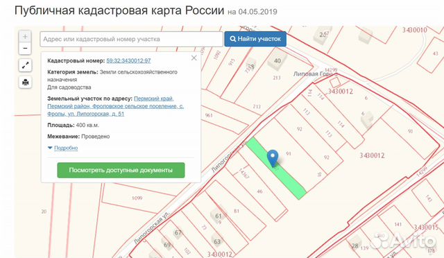Click the blue location pin marker

click(x=273, y=158)
